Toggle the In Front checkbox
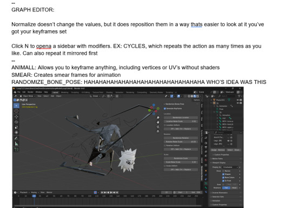Image resolution: width=292 pixels, height=208 pixels. click(x=223, y=181)
